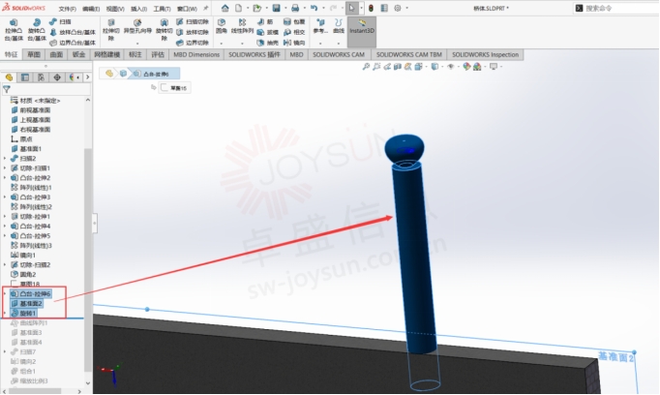Switch to the 钣金 sheet metal tab
Screen dimensions: 660x395
tap(78, 54)
